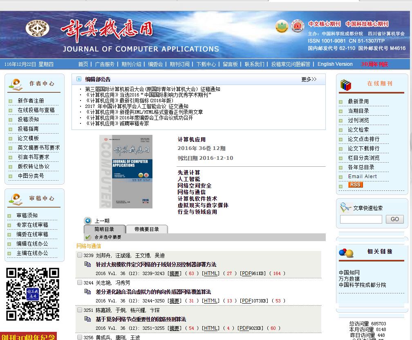Open 过刊浏览 in online journal panel
Image resolution: width=412 pixels, height=340 pixels.
tap(358, 120)
